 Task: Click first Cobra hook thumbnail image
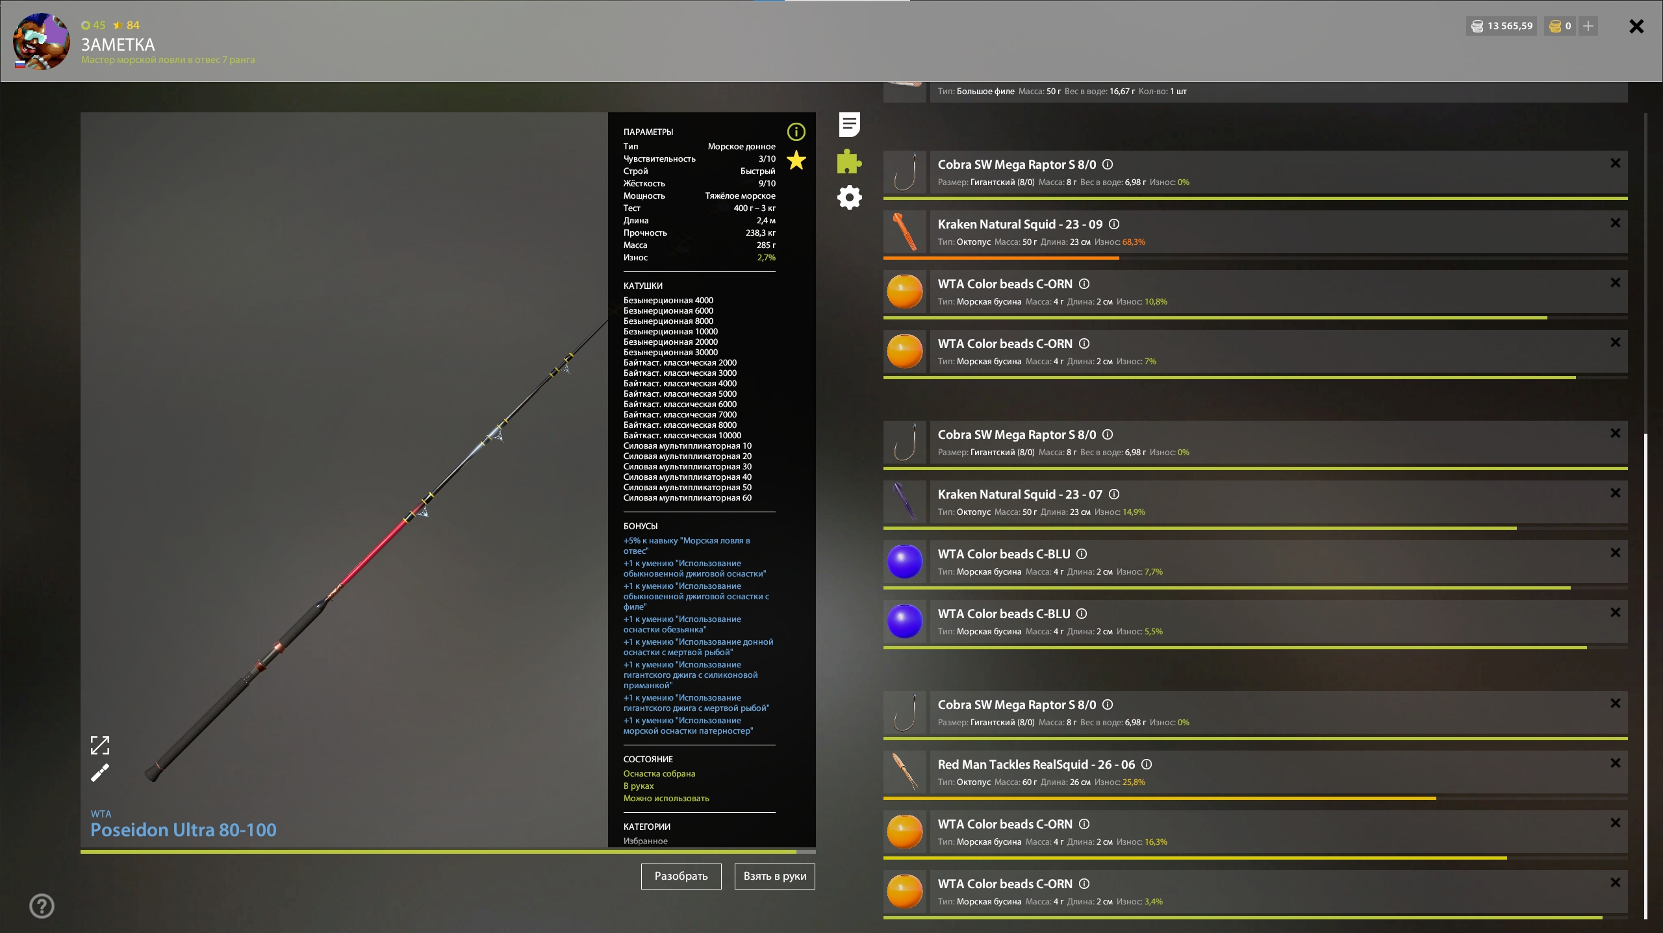(905, 172)
